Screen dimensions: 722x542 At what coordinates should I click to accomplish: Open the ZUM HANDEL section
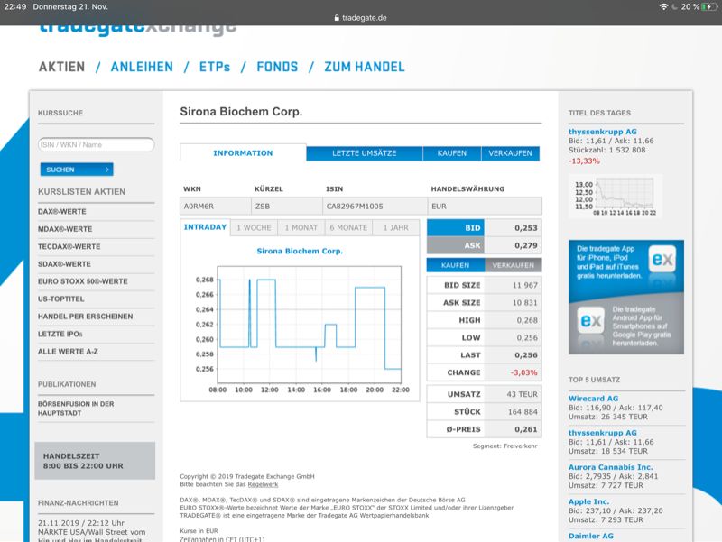pyautogui.click(x=365, y=67)
